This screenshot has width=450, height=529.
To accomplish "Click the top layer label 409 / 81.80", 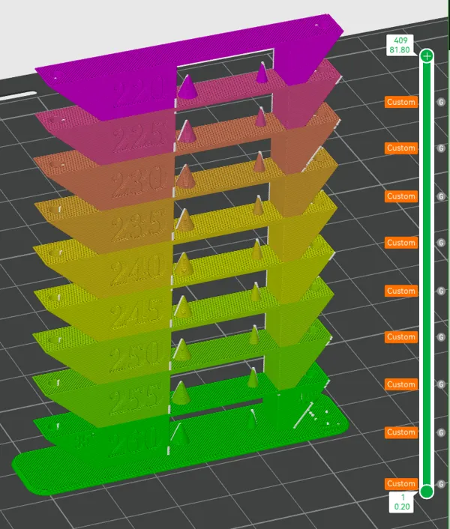I will point(400,45).
